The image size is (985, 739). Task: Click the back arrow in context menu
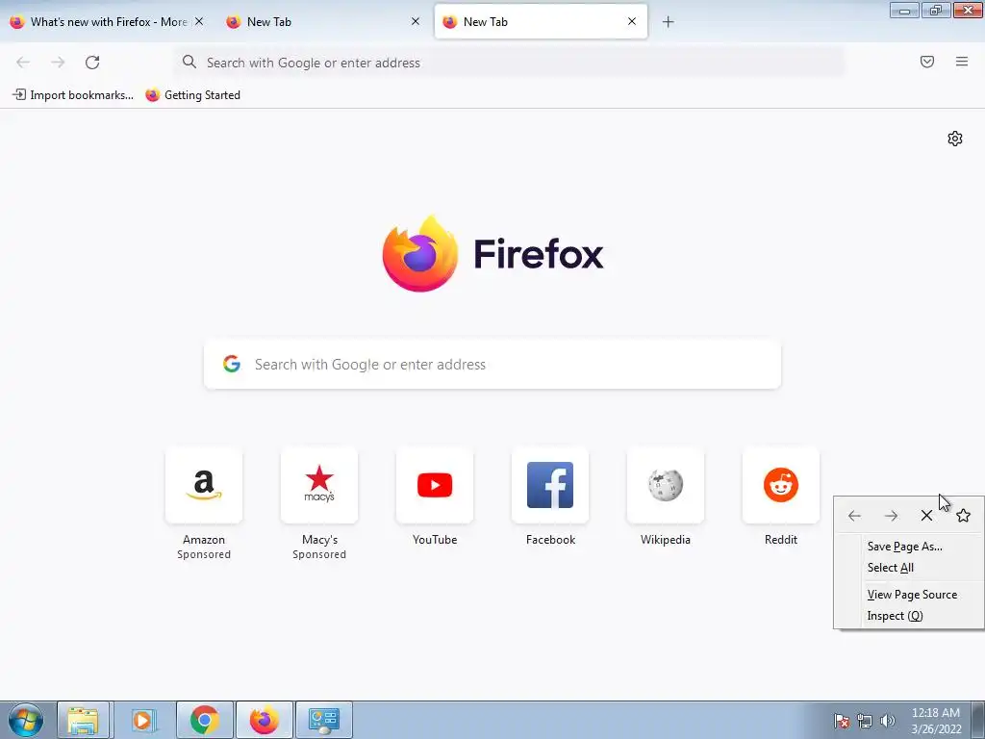854,516
